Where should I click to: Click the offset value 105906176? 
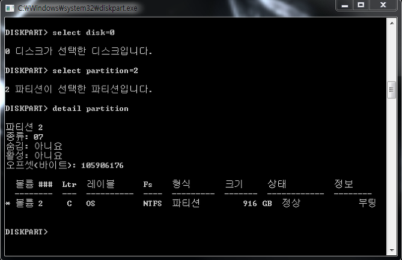(102, 165)
